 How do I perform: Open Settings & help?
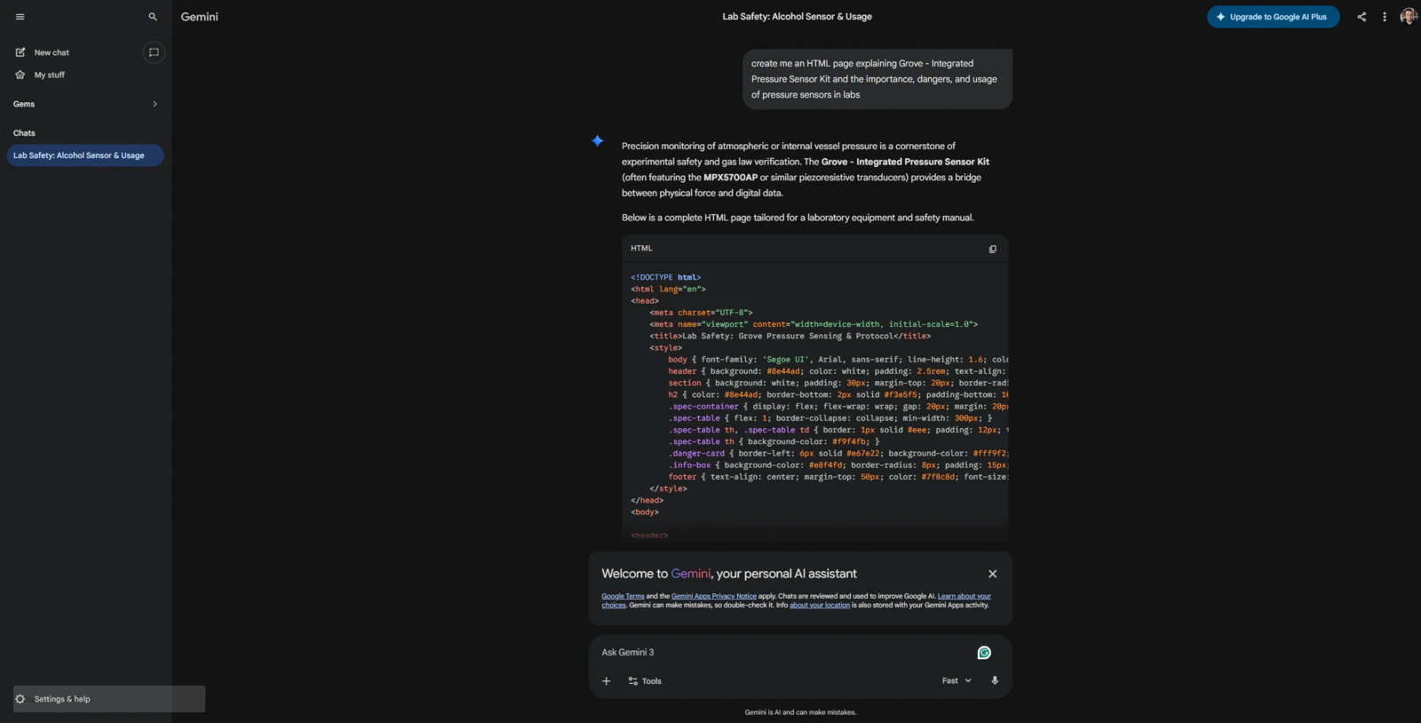pyautogui.click(x=108, y=699)
